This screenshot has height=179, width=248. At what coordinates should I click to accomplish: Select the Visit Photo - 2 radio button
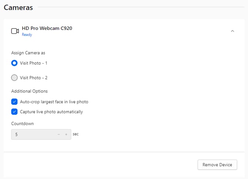(x=14, y=78)
